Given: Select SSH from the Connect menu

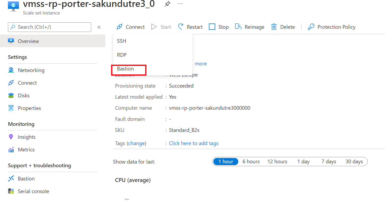Looking at the screenshot, I should pyautogui.click(x=122, y=41).
